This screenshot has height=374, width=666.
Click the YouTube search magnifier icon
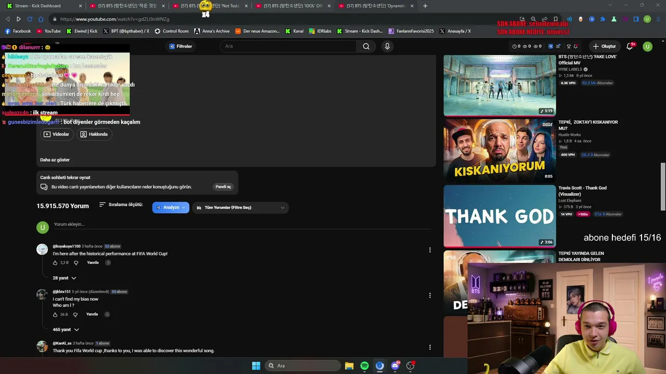366,46
